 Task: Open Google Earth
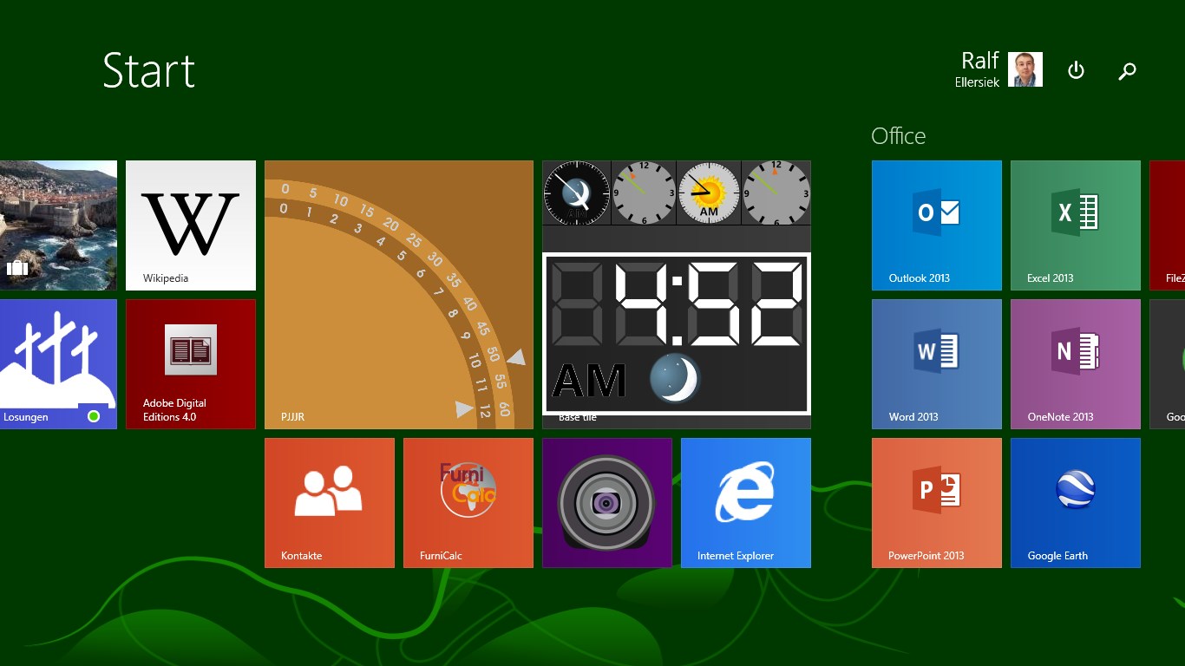1075,502
